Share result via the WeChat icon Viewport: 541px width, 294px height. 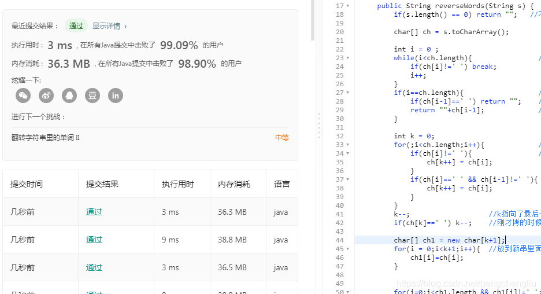[23, 95]
